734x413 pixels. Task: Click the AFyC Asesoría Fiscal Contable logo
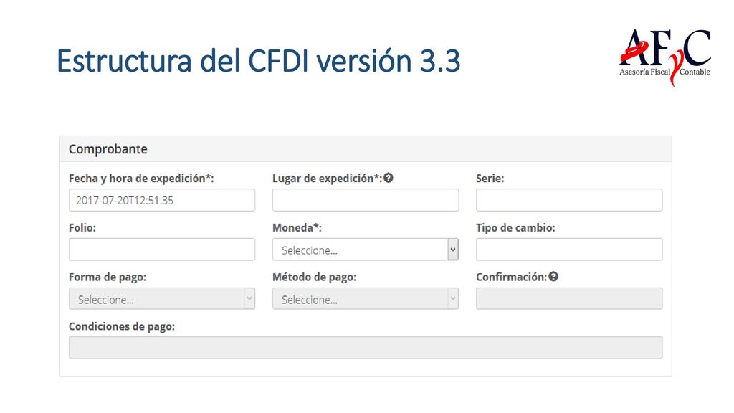[664, 57]
